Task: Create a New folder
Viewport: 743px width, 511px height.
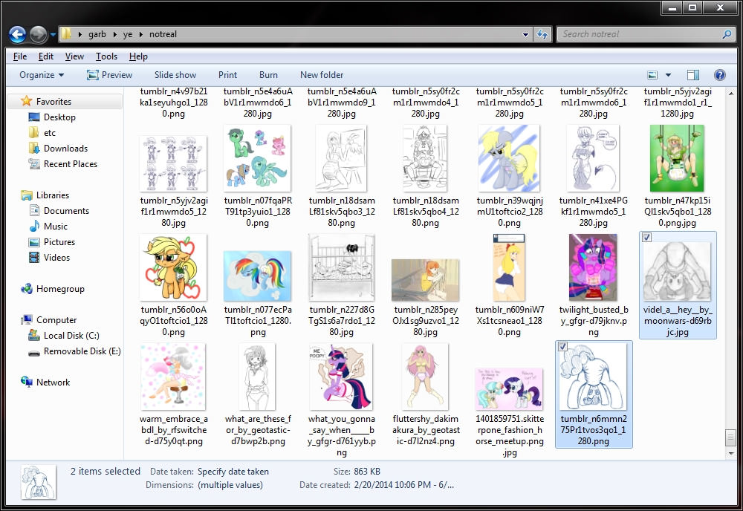Action: pos(322,75)
